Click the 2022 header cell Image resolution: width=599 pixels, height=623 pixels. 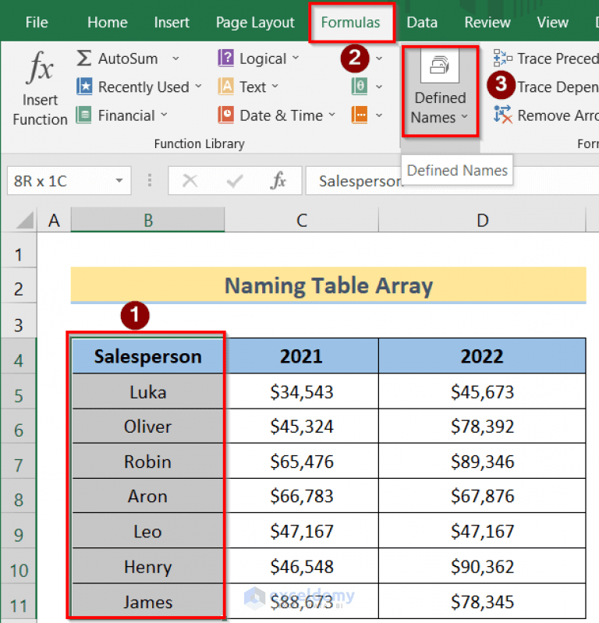[482, 356]
